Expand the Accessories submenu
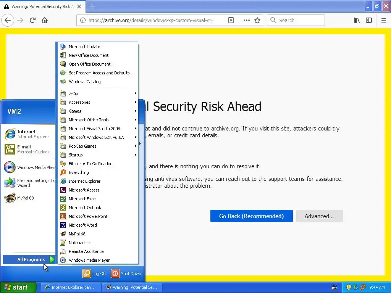This screenshot has height=293, width=391. [x=98, y=102]
